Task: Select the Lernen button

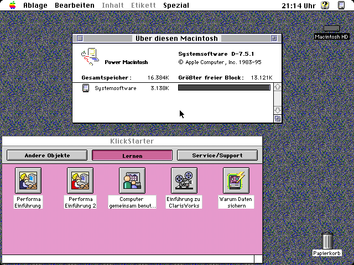Action: pyautogui.click(x=132, y=156)
